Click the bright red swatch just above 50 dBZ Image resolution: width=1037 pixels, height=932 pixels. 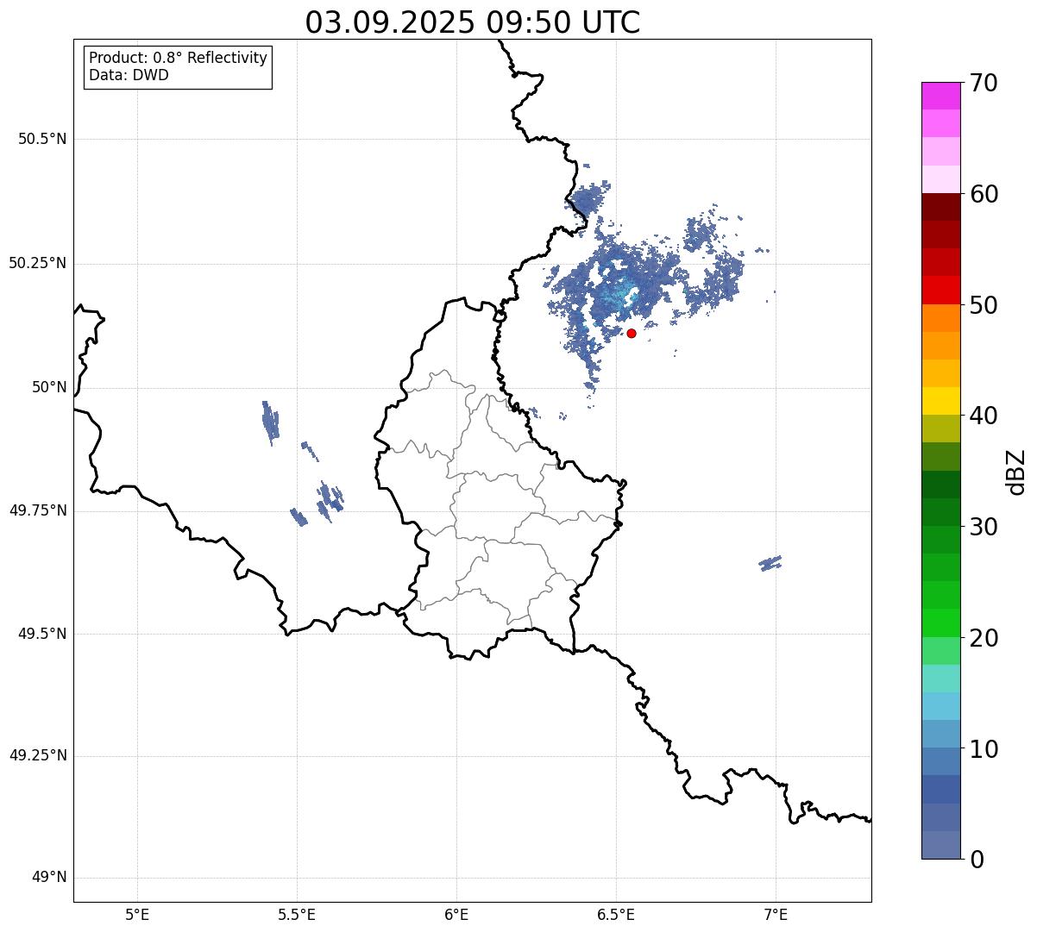(x=941, y=291)
